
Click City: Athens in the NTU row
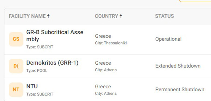point(106,93)
